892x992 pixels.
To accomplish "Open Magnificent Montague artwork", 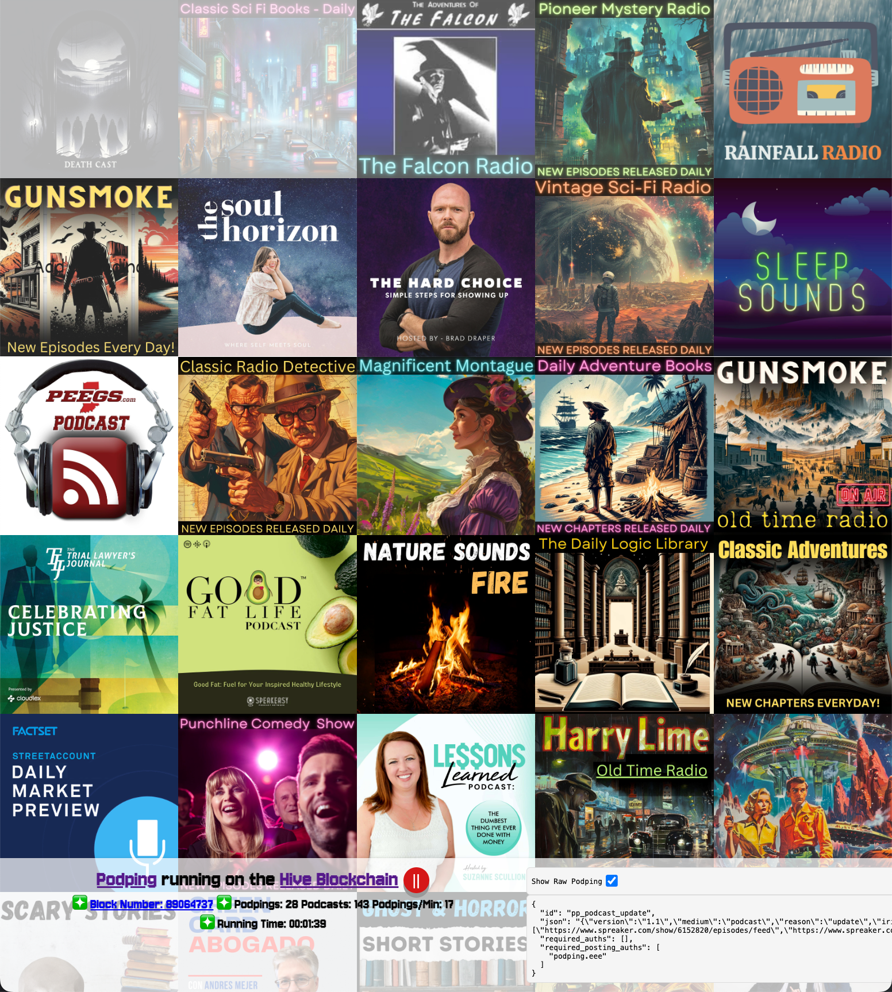I will coord(446,446).
